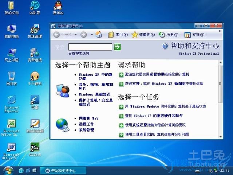
Task: Open the Start menu orb
Action: pyautogui.click(x=8, y=171)
